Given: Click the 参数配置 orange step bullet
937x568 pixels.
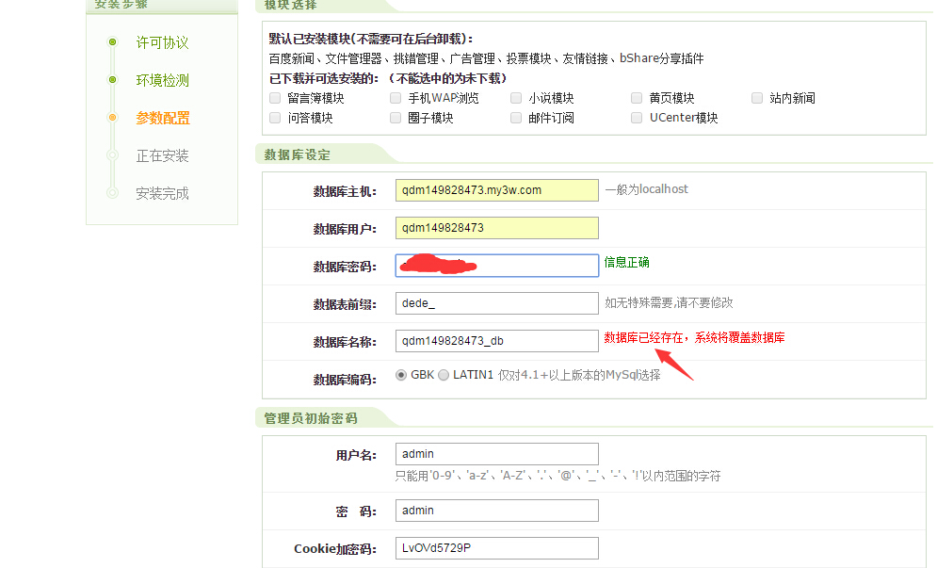Looking at the screenshot, I should [112, 118].
